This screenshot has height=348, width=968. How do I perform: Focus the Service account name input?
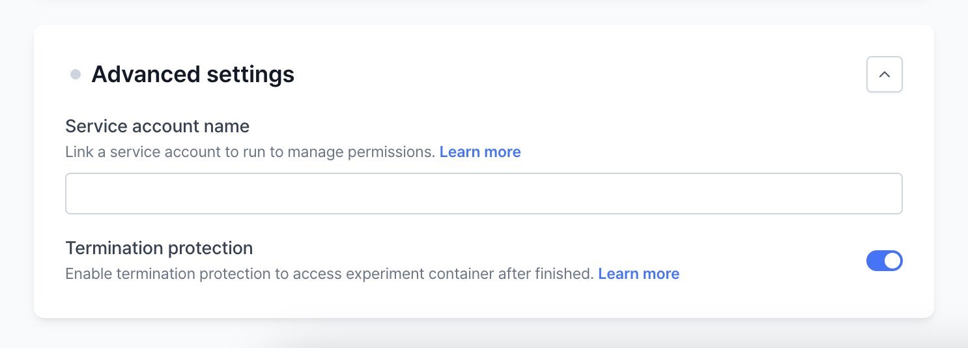483,194
